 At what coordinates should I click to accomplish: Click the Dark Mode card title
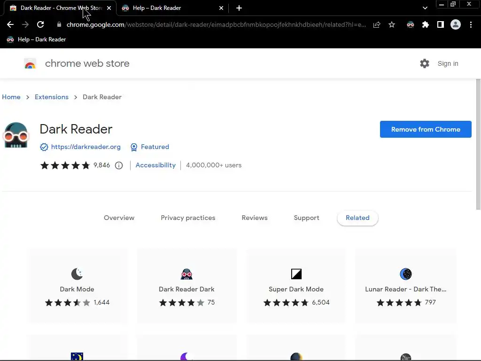[77, 289]
